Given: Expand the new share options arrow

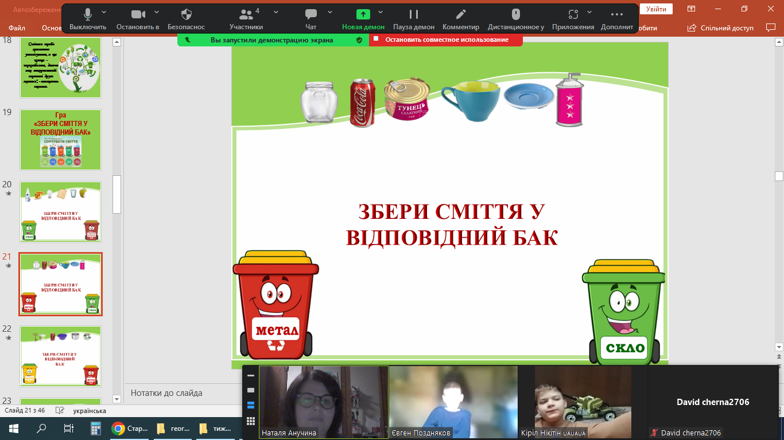Looking at the screenshot, I should pos(380,12).
